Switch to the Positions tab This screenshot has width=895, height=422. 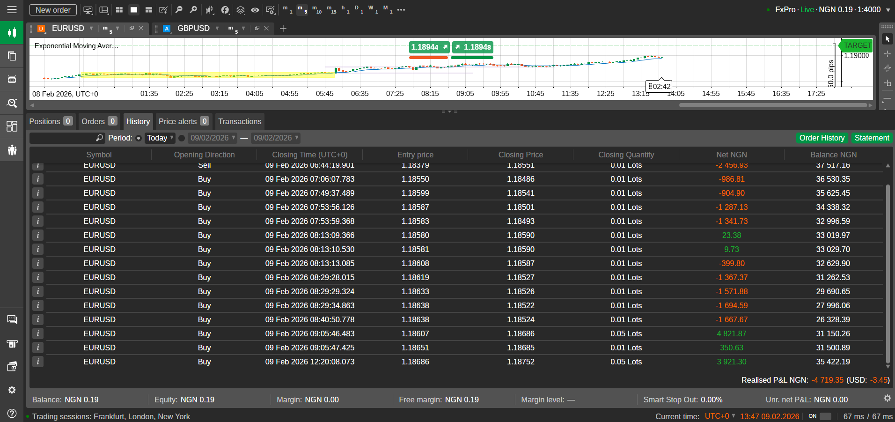tap(51, 121)
